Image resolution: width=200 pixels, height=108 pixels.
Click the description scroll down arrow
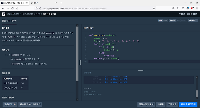(77, 100)
